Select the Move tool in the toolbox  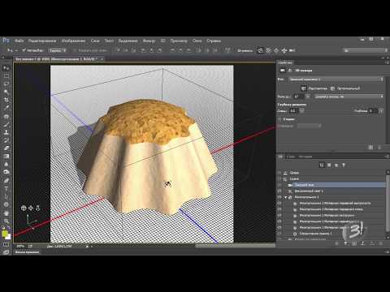click(x=6, y=68)
